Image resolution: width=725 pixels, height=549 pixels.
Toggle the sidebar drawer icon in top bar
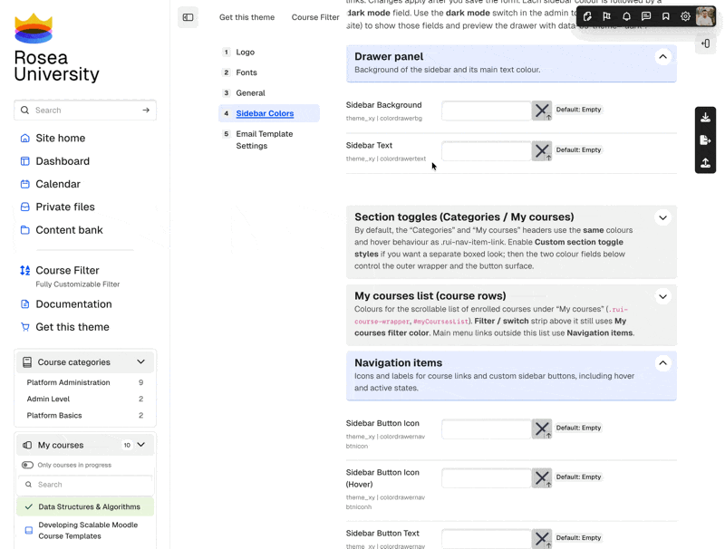(188, 17)
